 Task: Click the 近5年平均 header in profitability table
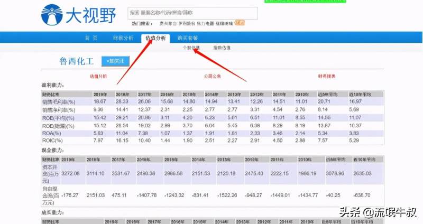[x=327, y=95]
